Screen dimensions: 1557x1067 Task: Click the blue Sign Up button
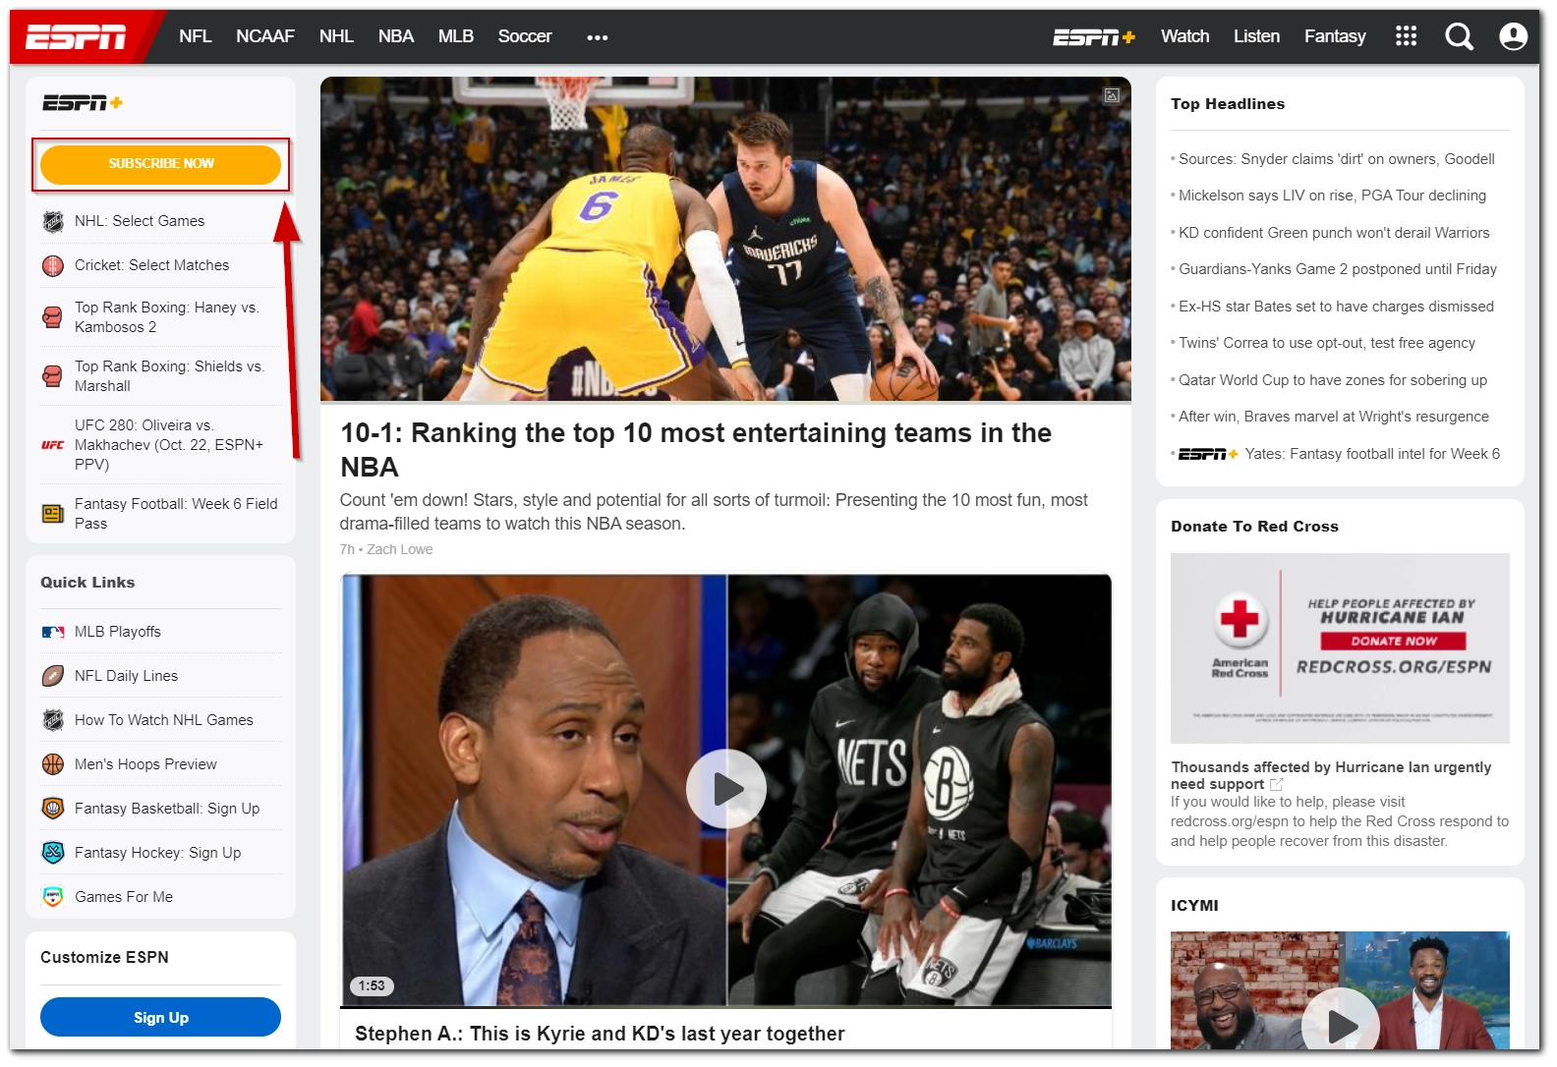pos(161,1018)
